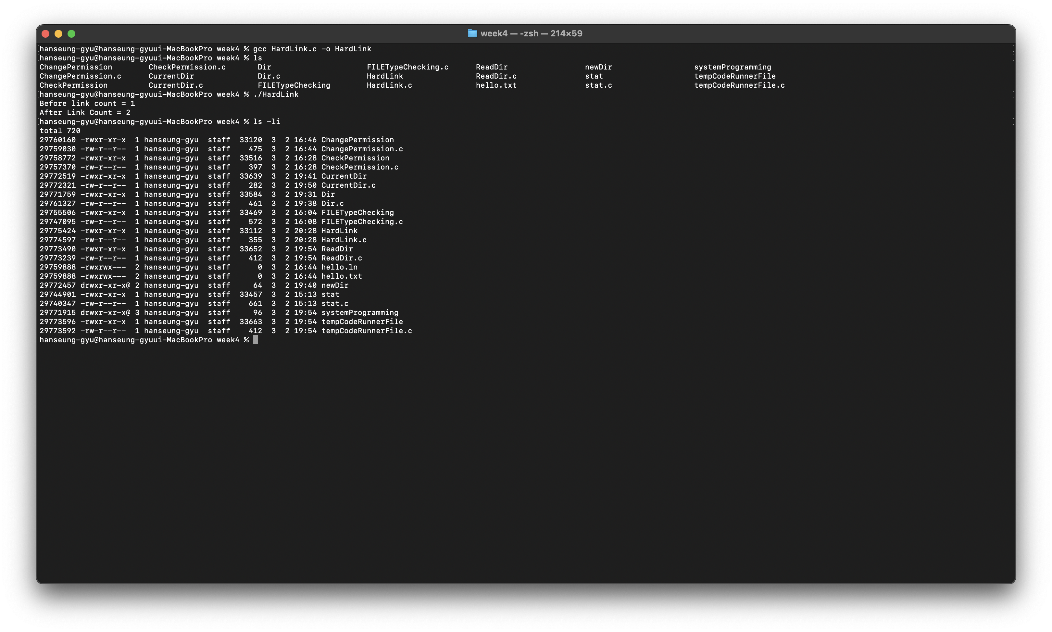Image resolution: width=1052 pixels, height=632 pixels.
Task: Click the 'stat.c' filename in the long listing
Action: 335,304
